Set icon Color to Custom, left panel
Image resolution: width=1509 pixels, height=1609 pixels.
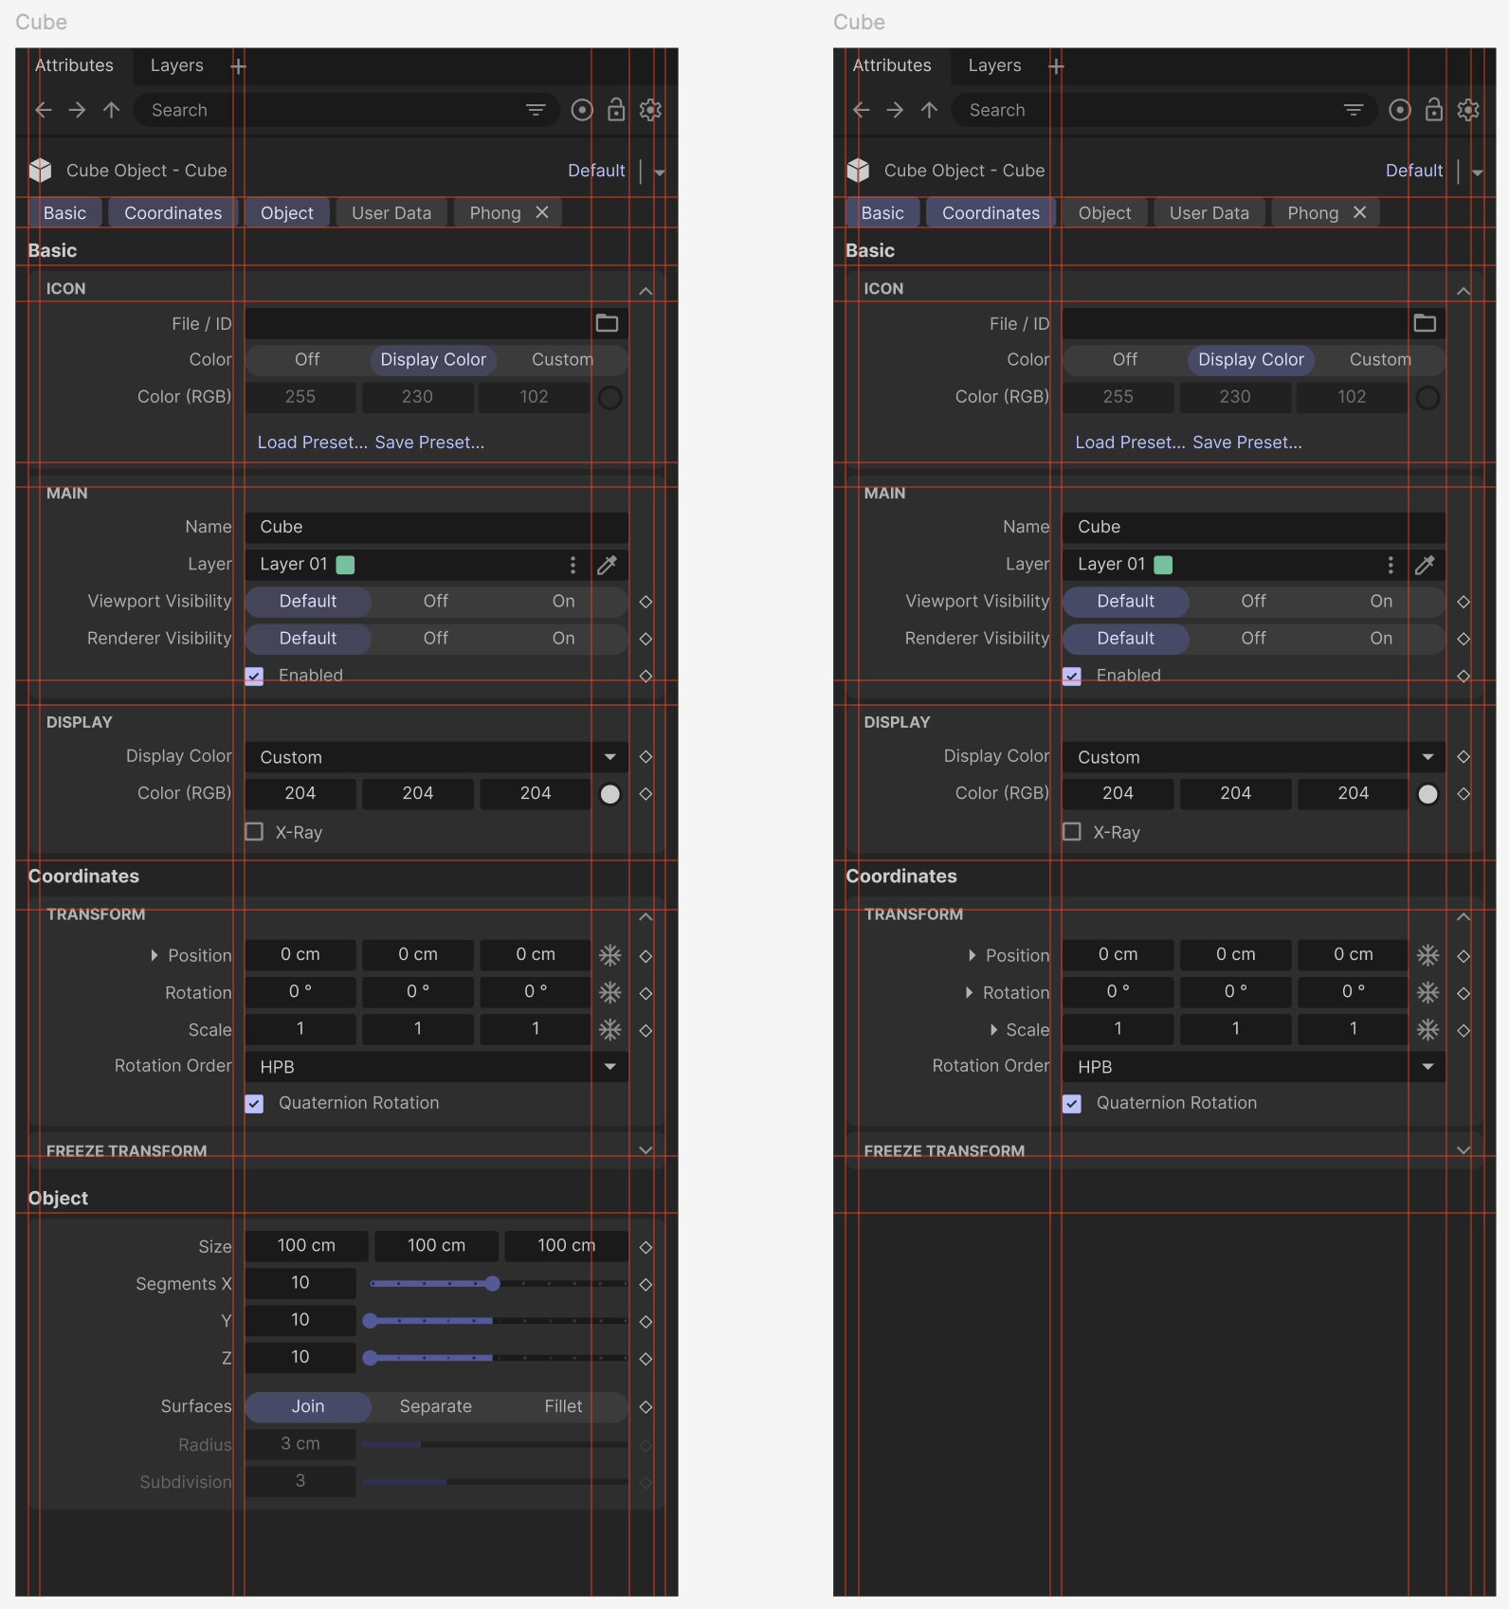[x=562, y=360]
